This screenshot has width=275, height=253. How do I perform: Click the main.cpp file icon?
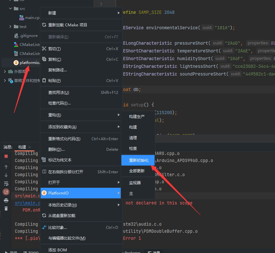[x=22, y=18]
